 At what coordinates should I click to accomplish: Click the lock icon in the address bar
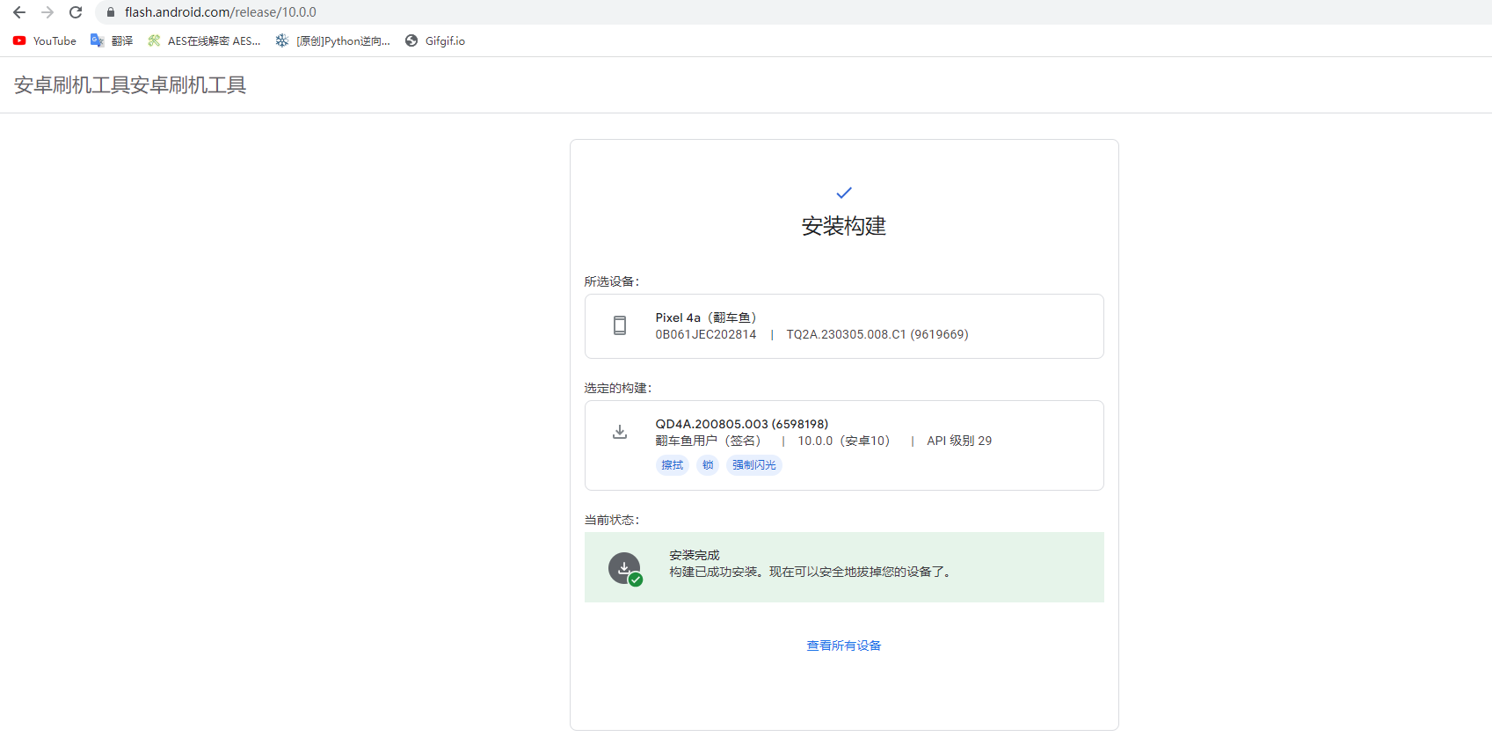click(111, 12)
